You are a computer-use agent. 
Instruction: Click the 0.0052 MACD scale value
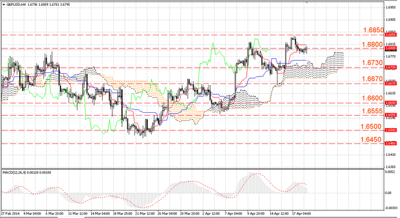point(389,172)
